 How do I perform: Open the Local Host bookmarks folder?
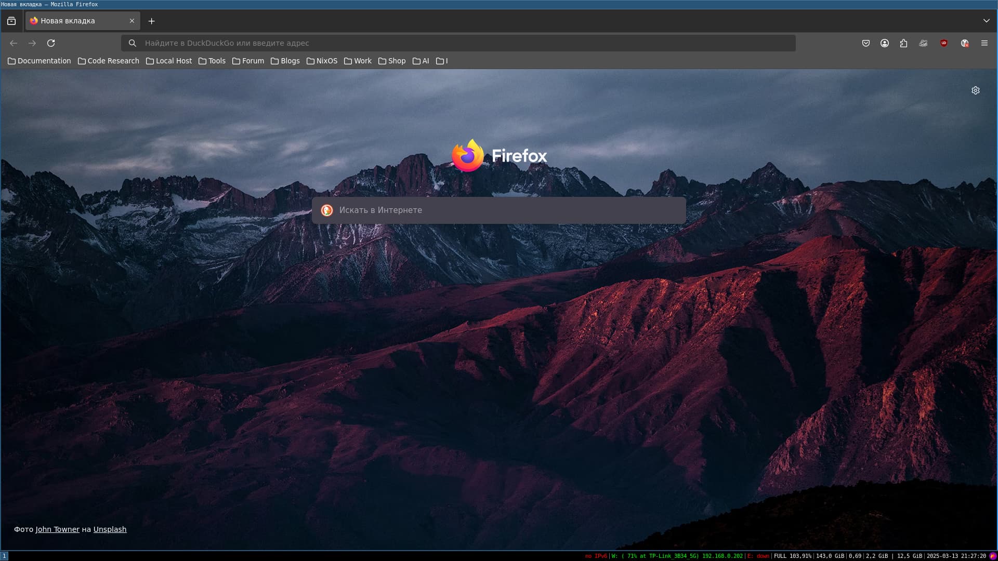click(x=169, y=61)
